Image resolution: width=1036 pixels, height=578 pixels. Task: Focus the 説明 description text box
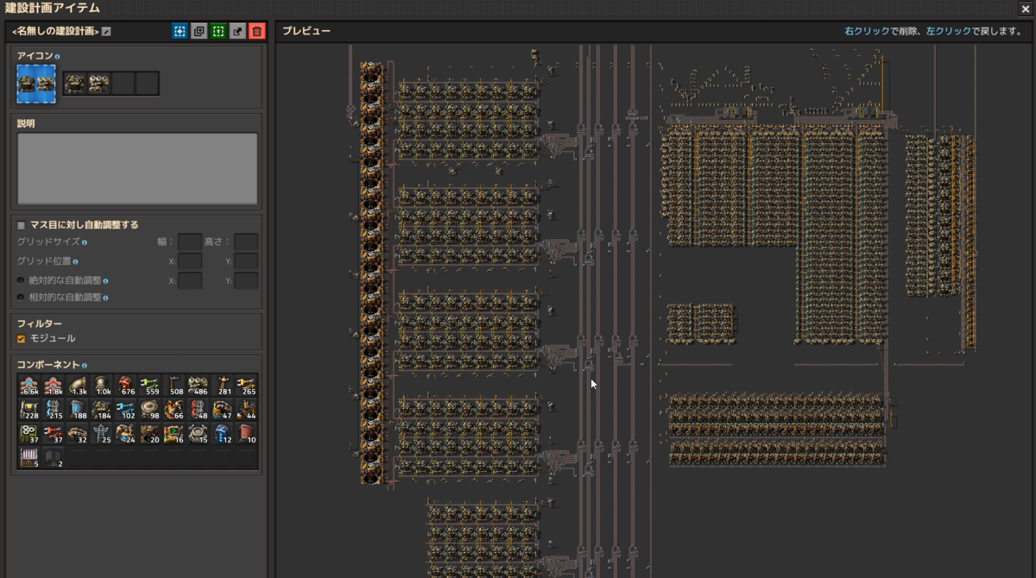(x=137, y=168)
